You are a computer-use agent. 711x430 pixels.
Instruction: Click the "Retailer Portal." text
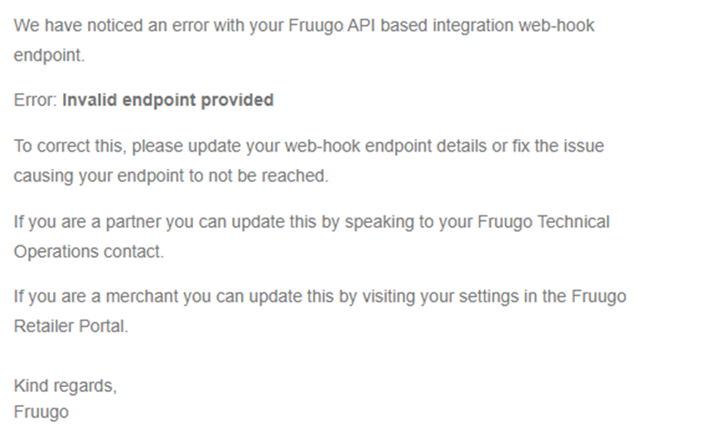[x=71, y=326]
